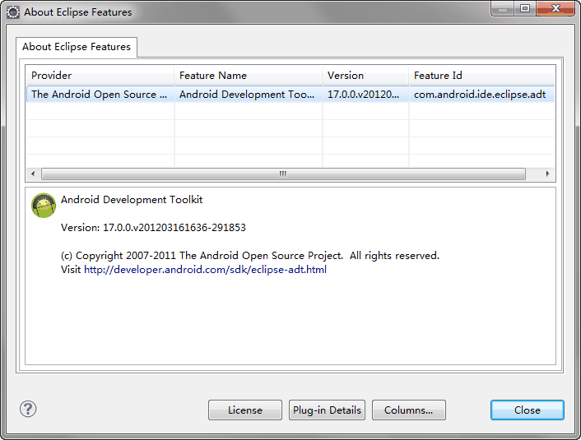This screenshot has width=581, height=440.
Task: Click the table's left scroll arrow
Action: (34, 174)
